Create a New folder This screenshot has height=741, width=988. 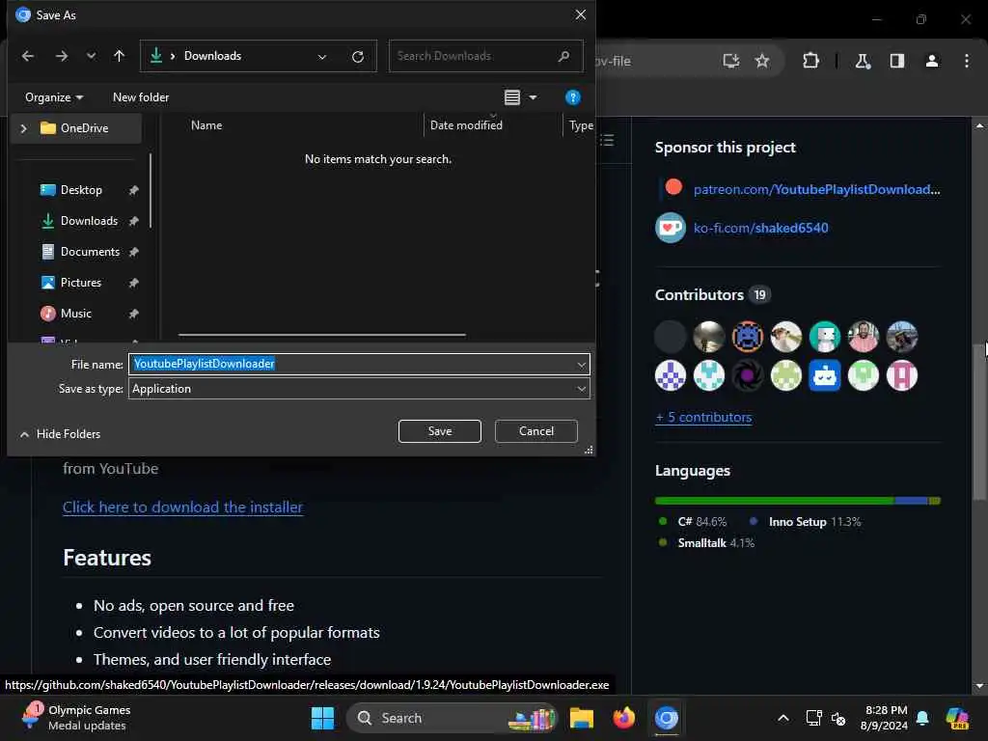coord(141,97)
